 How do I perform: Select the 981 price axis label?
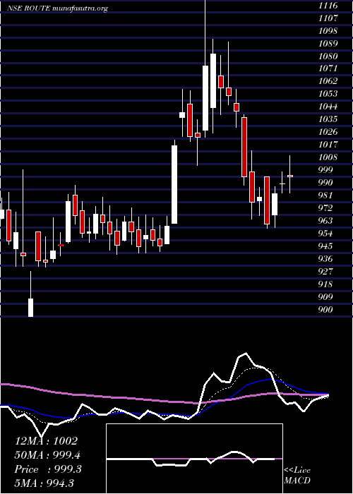(x=326, y=195)
